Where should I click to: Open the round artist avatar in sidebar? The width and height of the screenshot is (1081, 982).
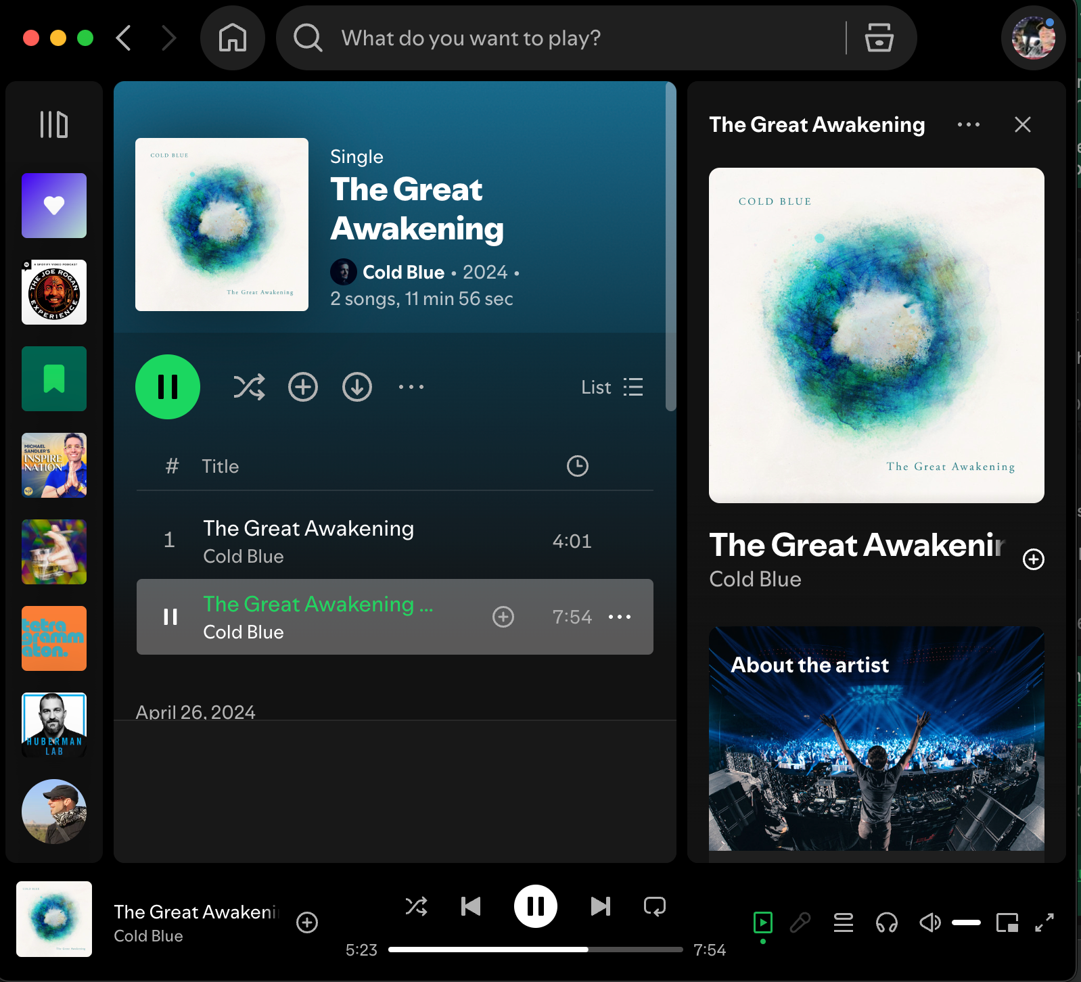54,812
